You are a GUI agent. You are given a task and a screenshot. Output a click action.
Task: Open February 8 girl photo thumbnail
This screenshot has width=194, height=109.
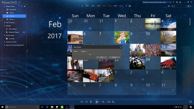[122, 37]
